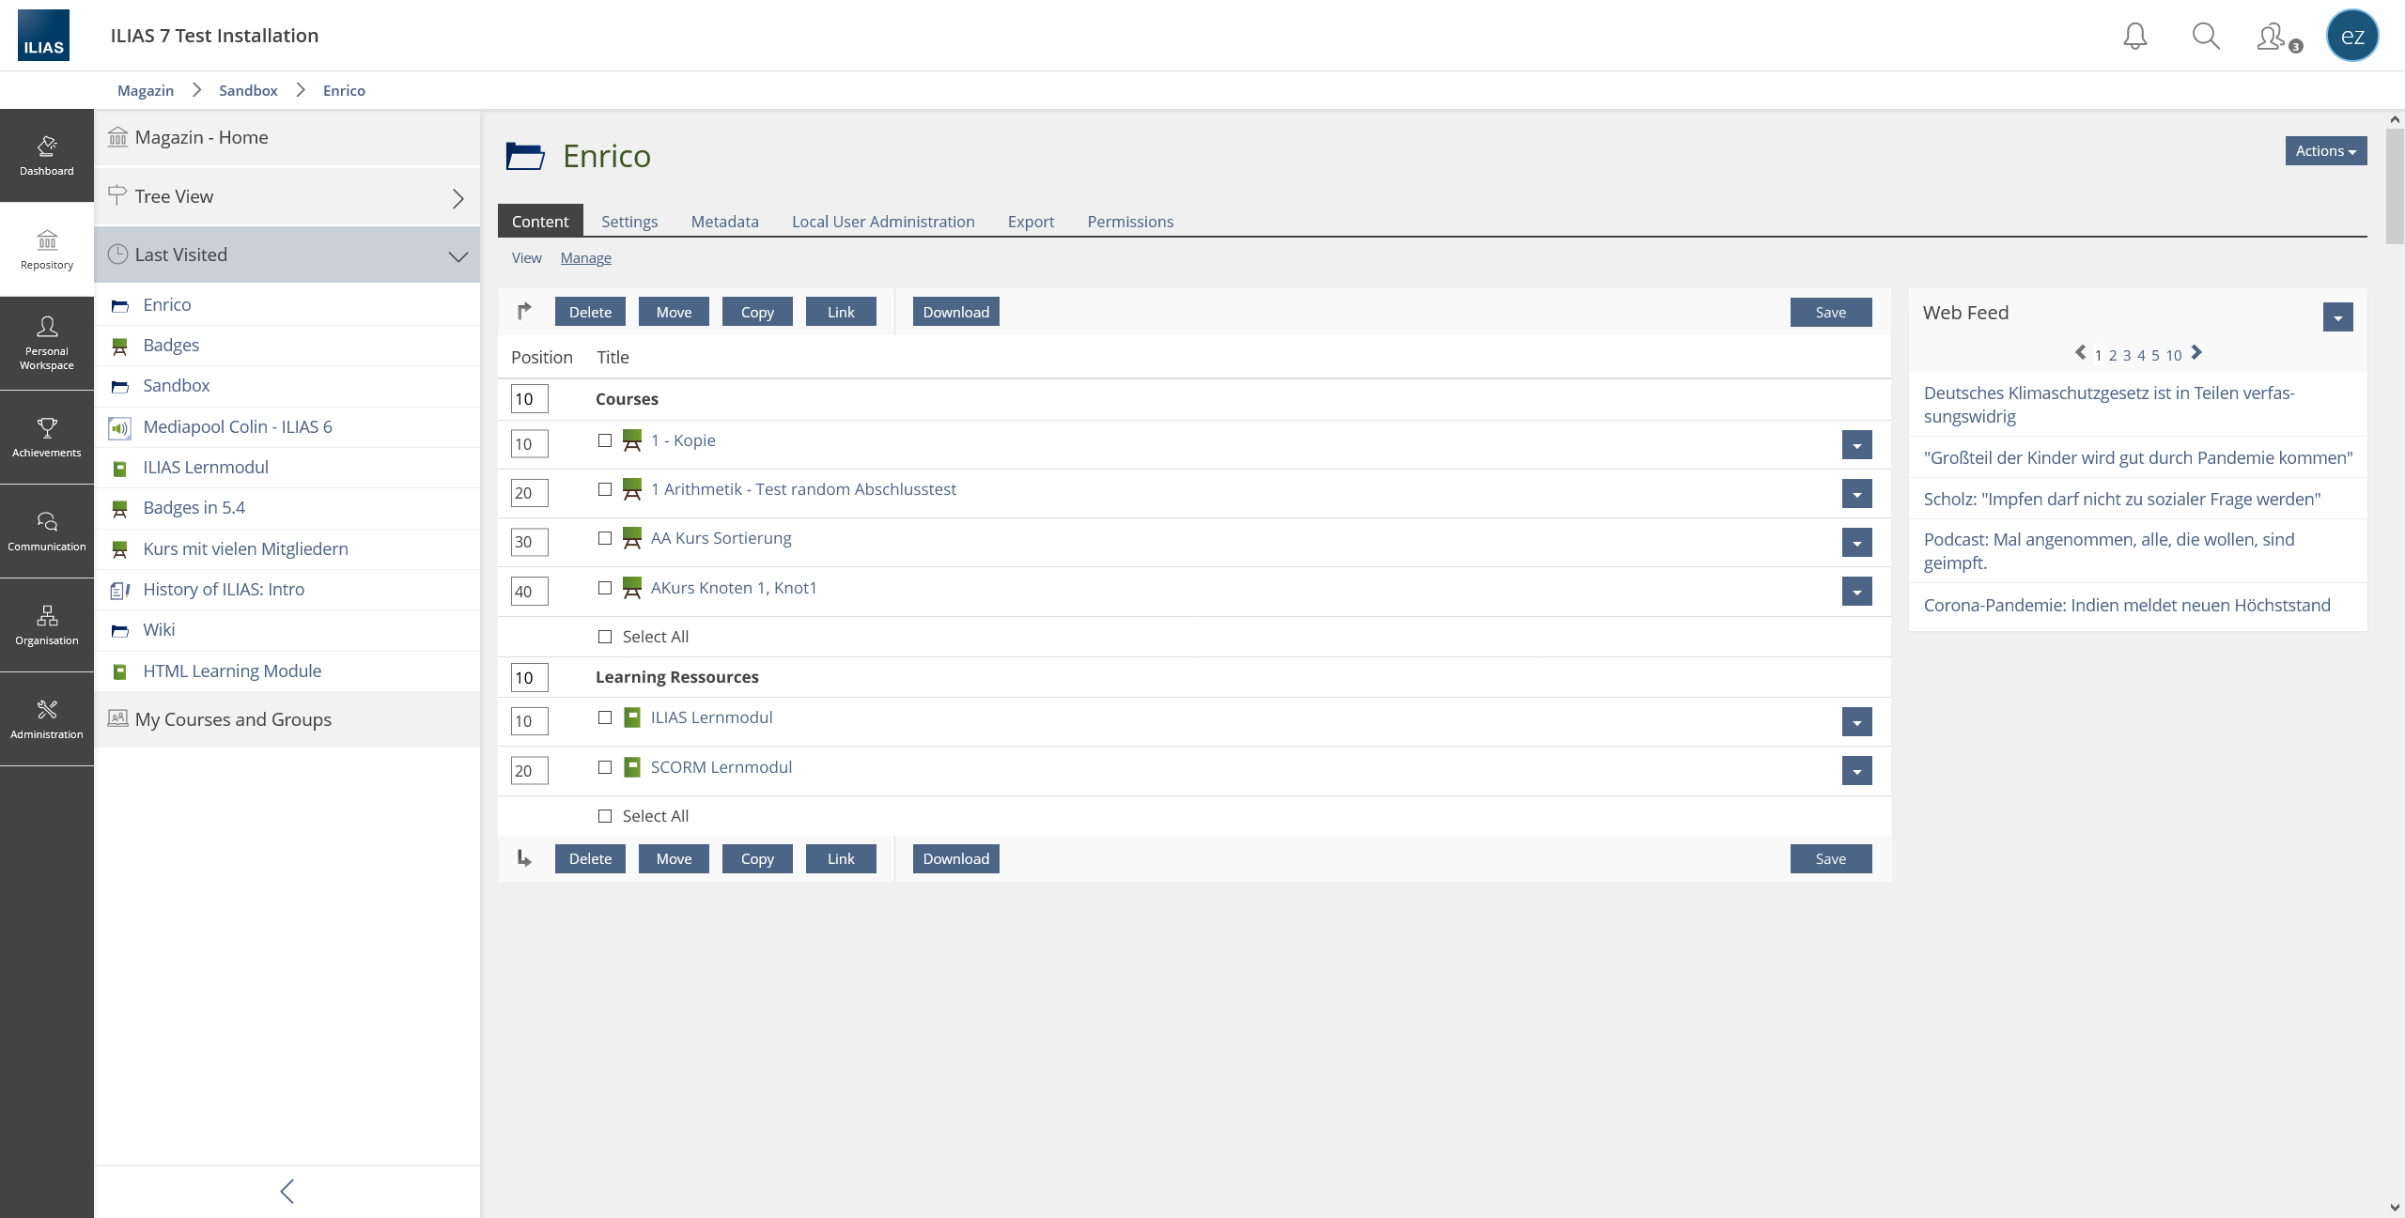This screenshot has height=1218, width=2405.
Task: Tick the SCORM Lernmodul checkbox
Action: point(605,767)
